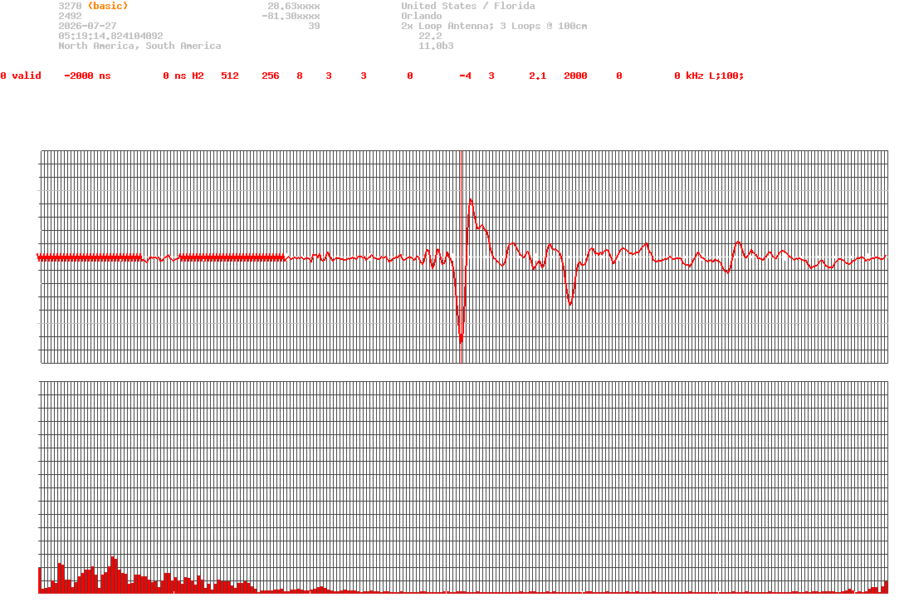
Task: Click the "0 kHz L;100;" filter parameter
Action: tap(709, 76)
